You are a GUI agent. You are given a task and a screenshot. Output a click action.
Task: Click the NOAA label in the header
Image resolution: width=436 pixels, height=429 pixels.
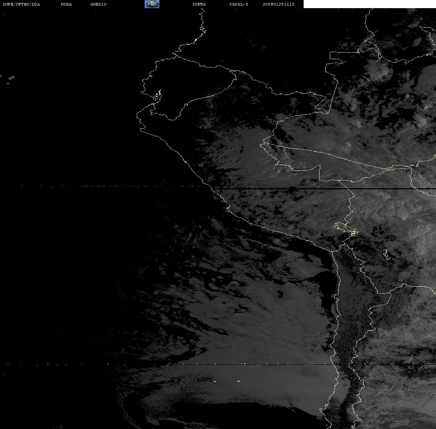pos(66,4)
